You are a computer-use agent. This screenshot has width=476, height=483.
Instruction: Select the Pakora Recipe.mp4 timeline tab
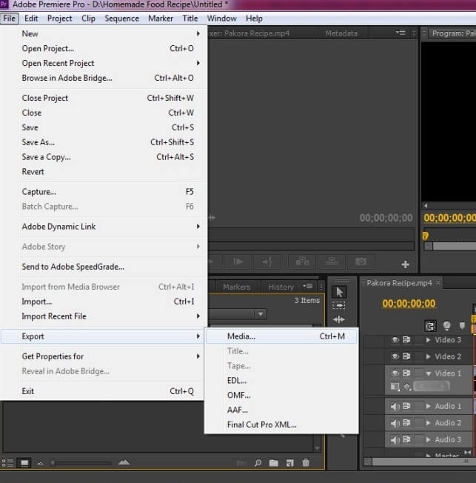coord(399,283)
